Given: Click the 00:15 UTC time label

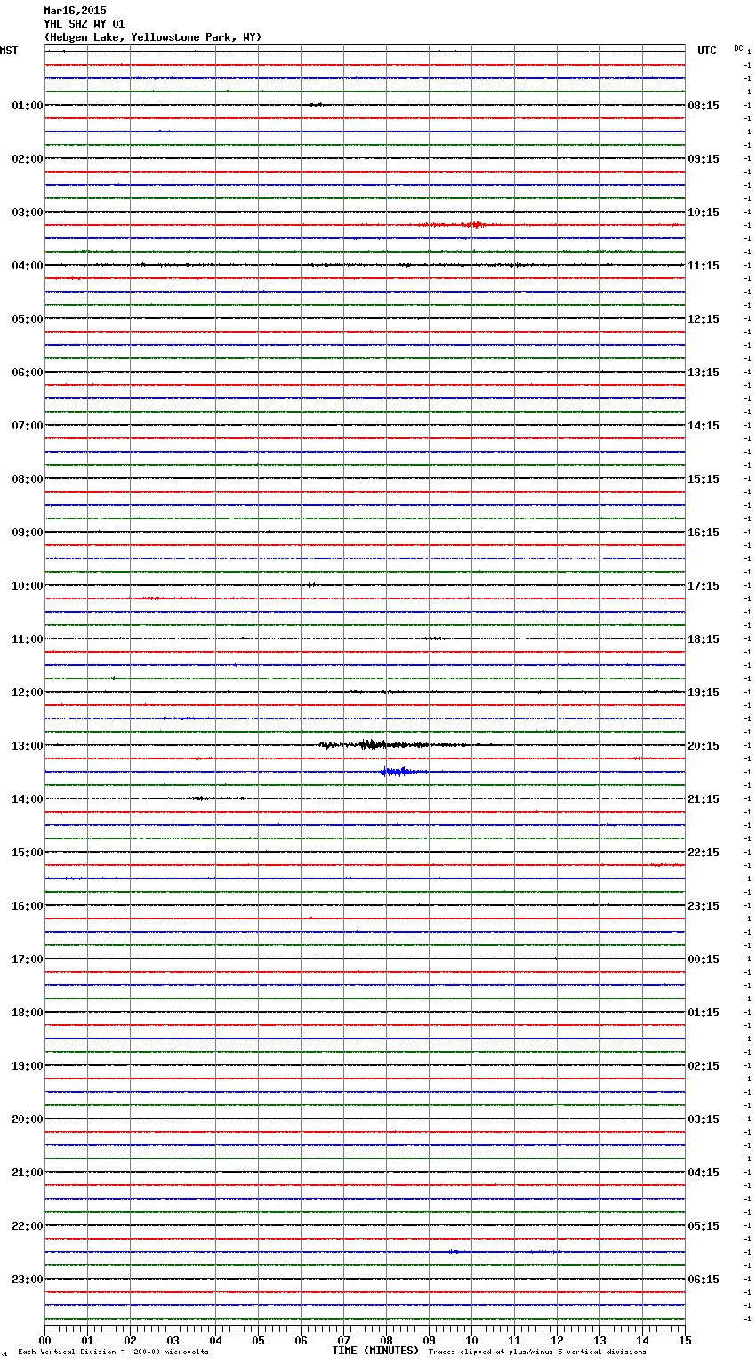Looking at the screenshot, I should pyautogui.click(x=704, y=959).
